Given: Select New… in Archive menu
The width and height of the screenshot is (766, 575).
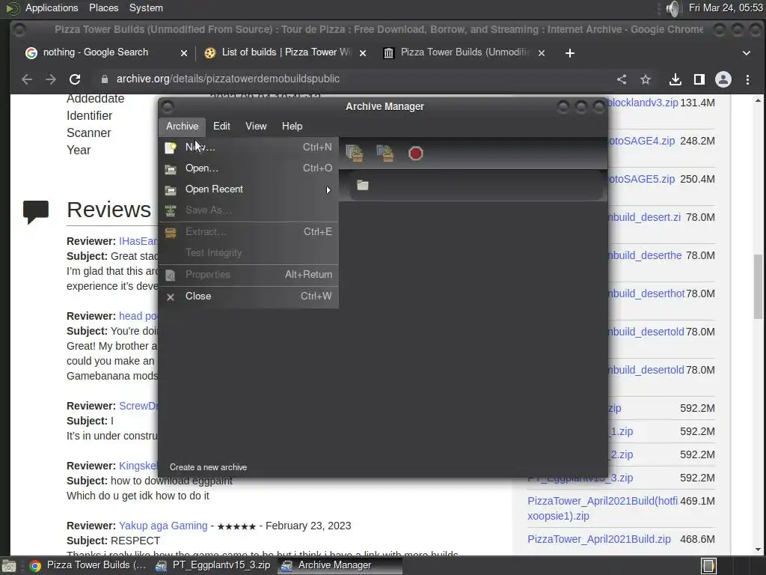Looking at the screenshot, I should (x=249, y=147).
